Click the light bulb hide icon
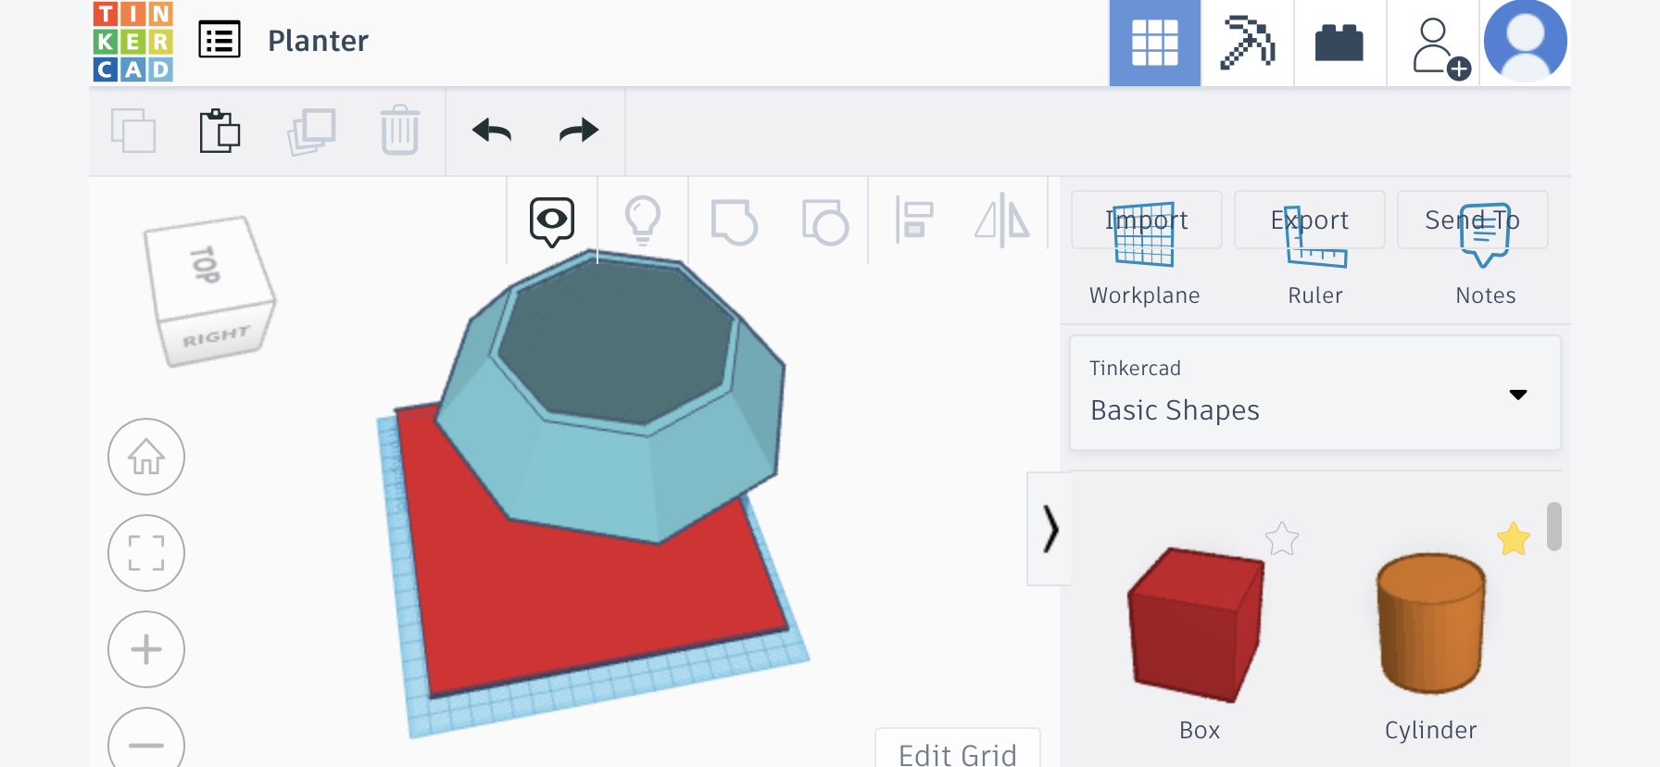 [x=643, y=220]
